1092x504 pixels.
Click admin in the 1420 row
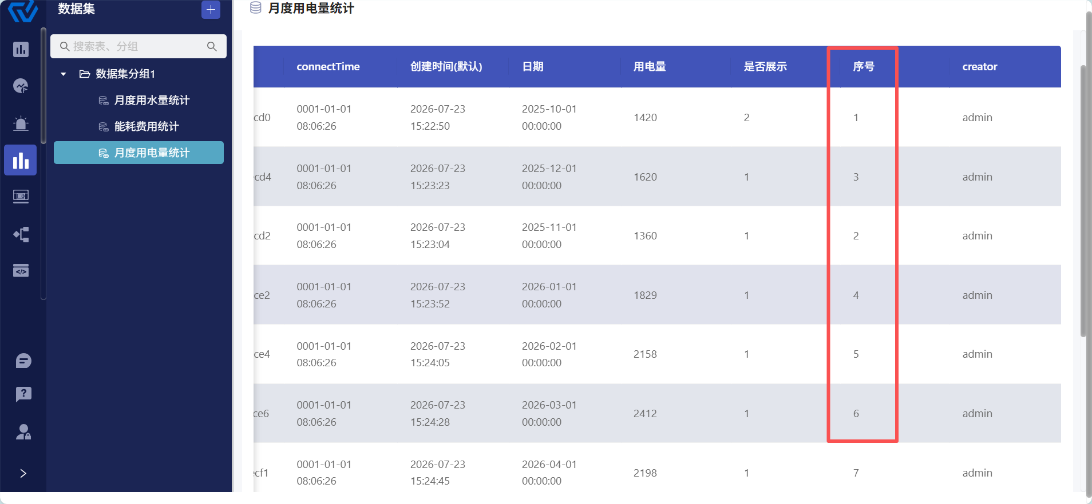(x=977, y=117)
